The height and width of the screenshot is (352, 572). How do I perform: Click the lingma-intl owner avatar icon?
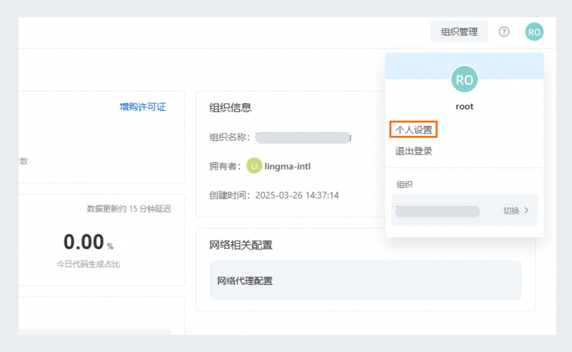tap(254, 166)
